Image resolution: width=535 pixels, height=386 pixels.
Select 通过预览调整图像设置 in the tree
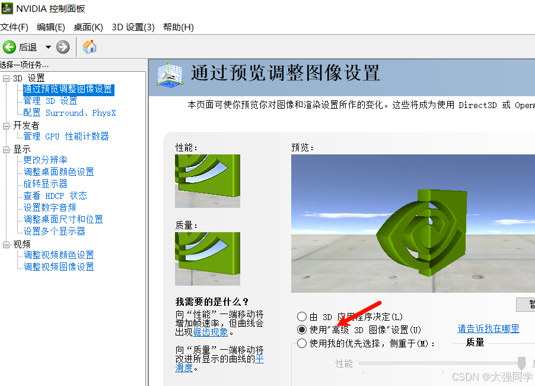[x=68, y=90]
